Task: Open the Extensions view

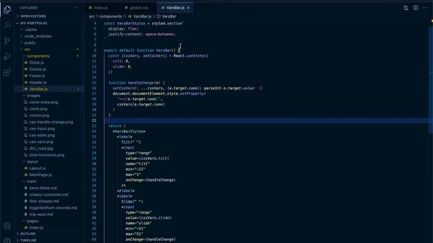Action: point(7,72)
